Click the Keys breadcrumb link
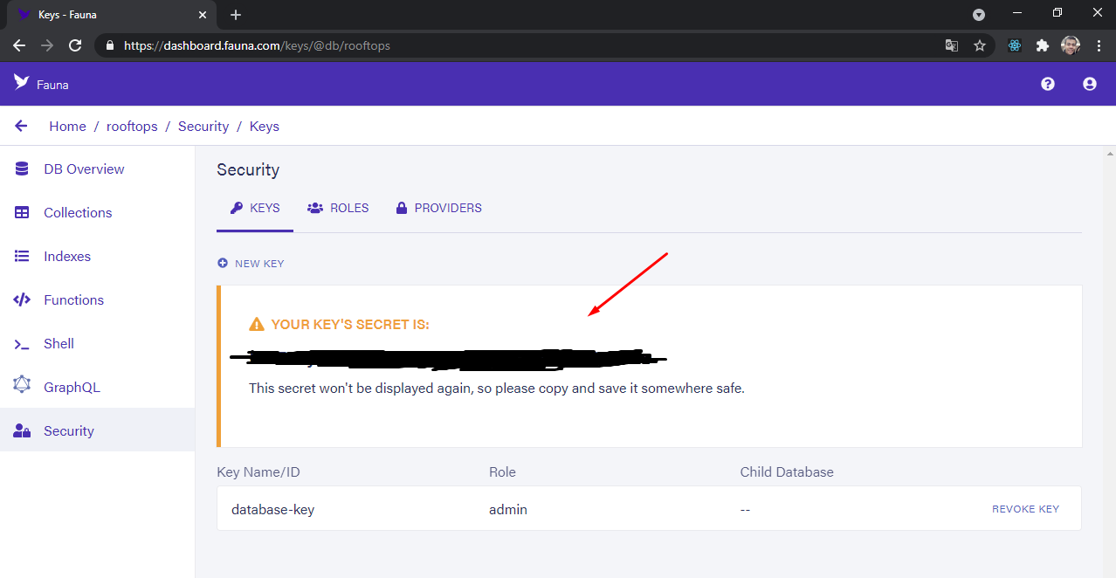Screen dimensions: 1116x578 [265, 127]
